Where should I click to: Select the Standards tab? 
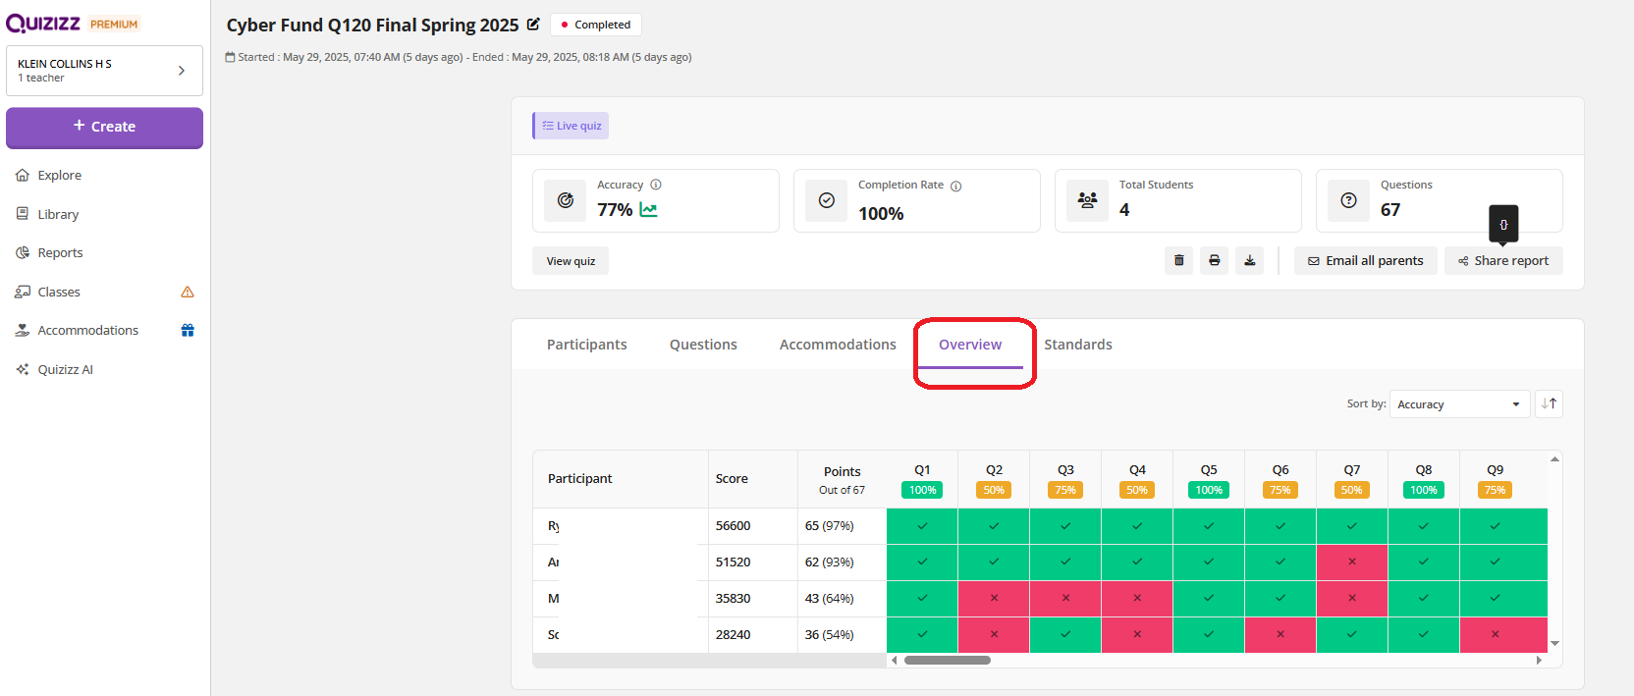pos(1077,345)
